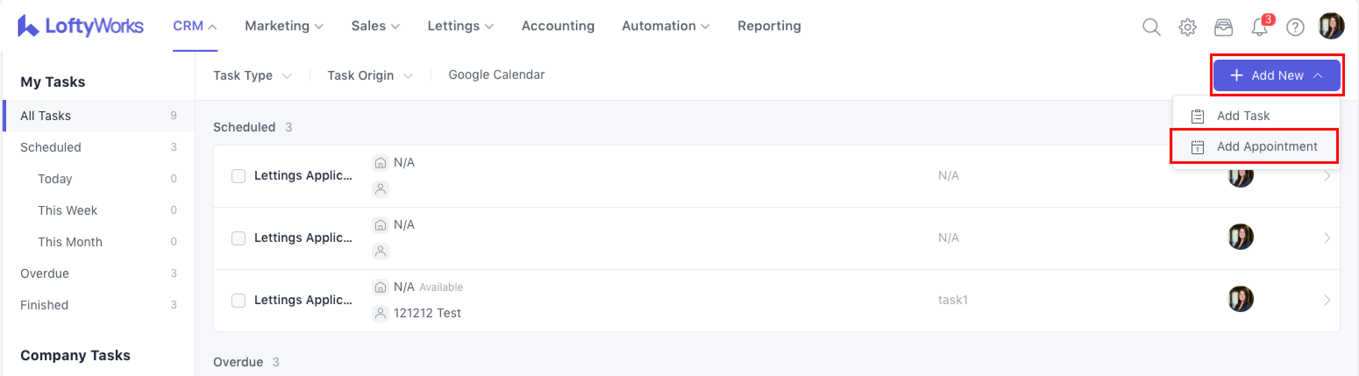Click the LoftyWorks logo
The height and width of the screenshot is (376, 1359).
click(x=80, y=26)
